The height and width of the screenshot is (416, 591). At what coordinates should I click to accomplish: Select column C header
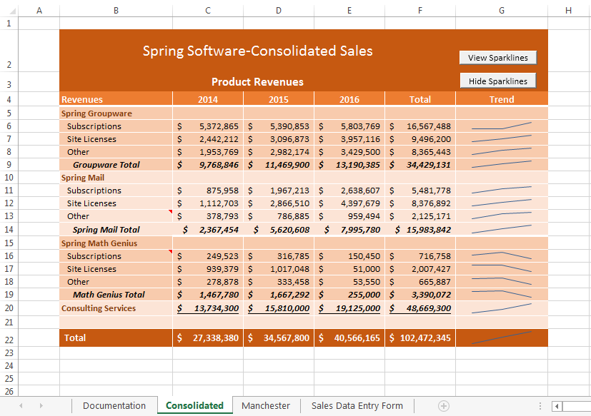[207, 10]
